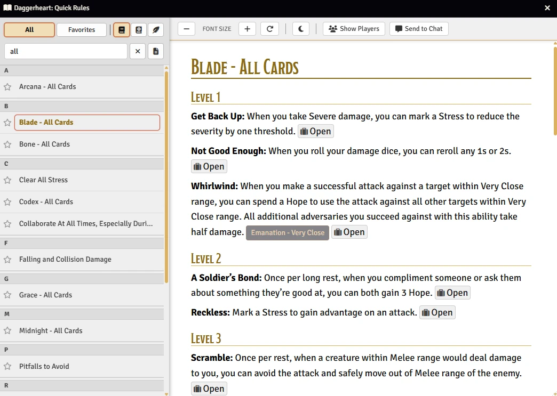Click the document icon beside the search clear button

click(156, 52)
